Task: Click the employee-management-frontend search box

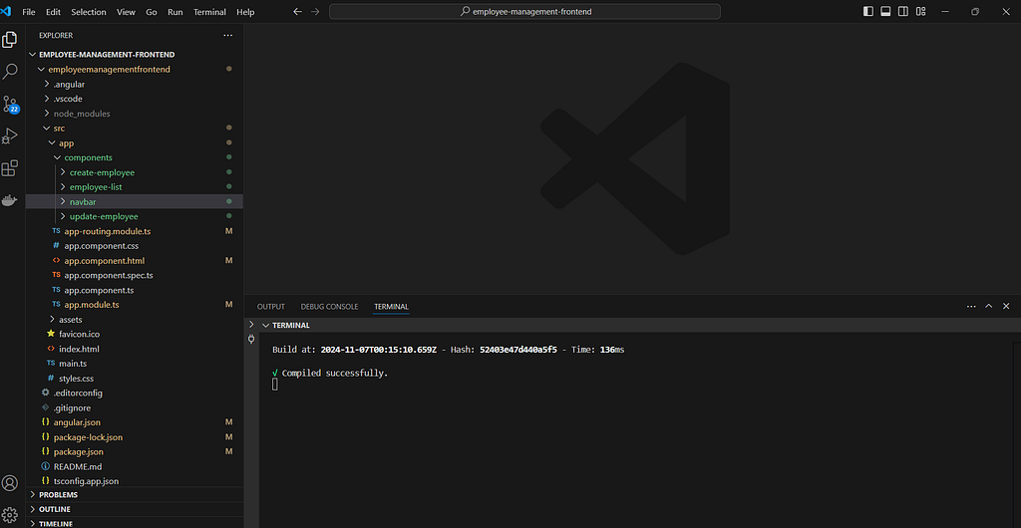Action: click(524, 12)
